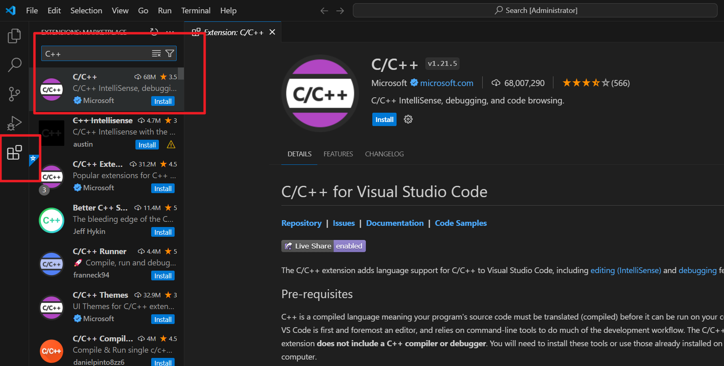This screenshot has height=366, width=724.
Task: Open the Repository link
Action: coord(302,223)
